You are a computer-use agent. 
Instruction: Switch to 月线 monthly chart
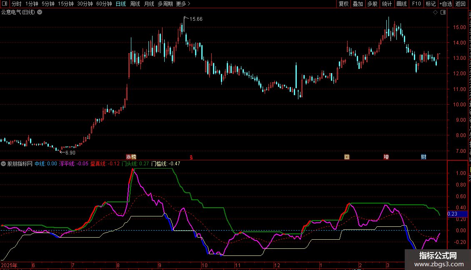pos(149,4)
